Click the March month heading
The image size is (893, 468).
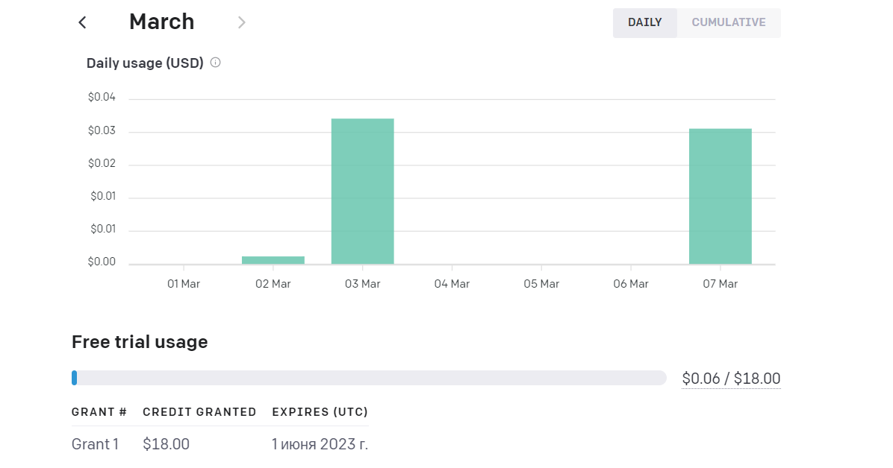pos(161,22)
